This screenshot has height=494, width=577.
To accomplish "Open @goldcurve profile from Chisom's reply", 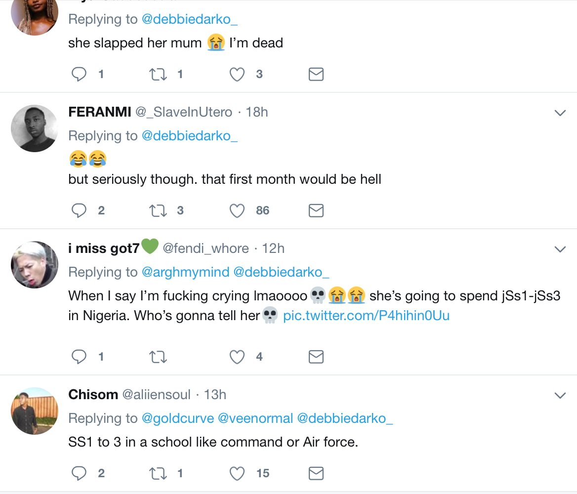I will 178,418.
